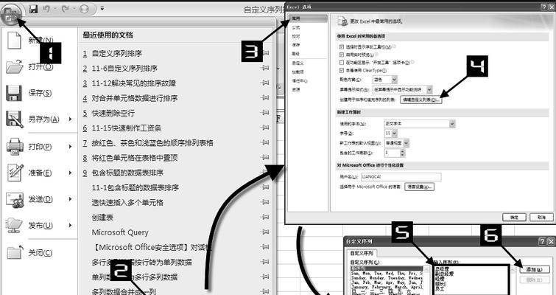Image resolution: width=556 pixels, height=295 pixels.
Task: Open the round Office Button menu
Action: (11, 13)
